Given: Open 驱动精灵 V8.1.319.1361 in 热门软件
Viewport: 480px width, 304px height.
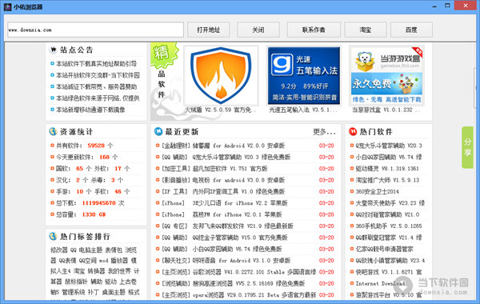Looking at the screenshot, I should [x=387, y=169].
